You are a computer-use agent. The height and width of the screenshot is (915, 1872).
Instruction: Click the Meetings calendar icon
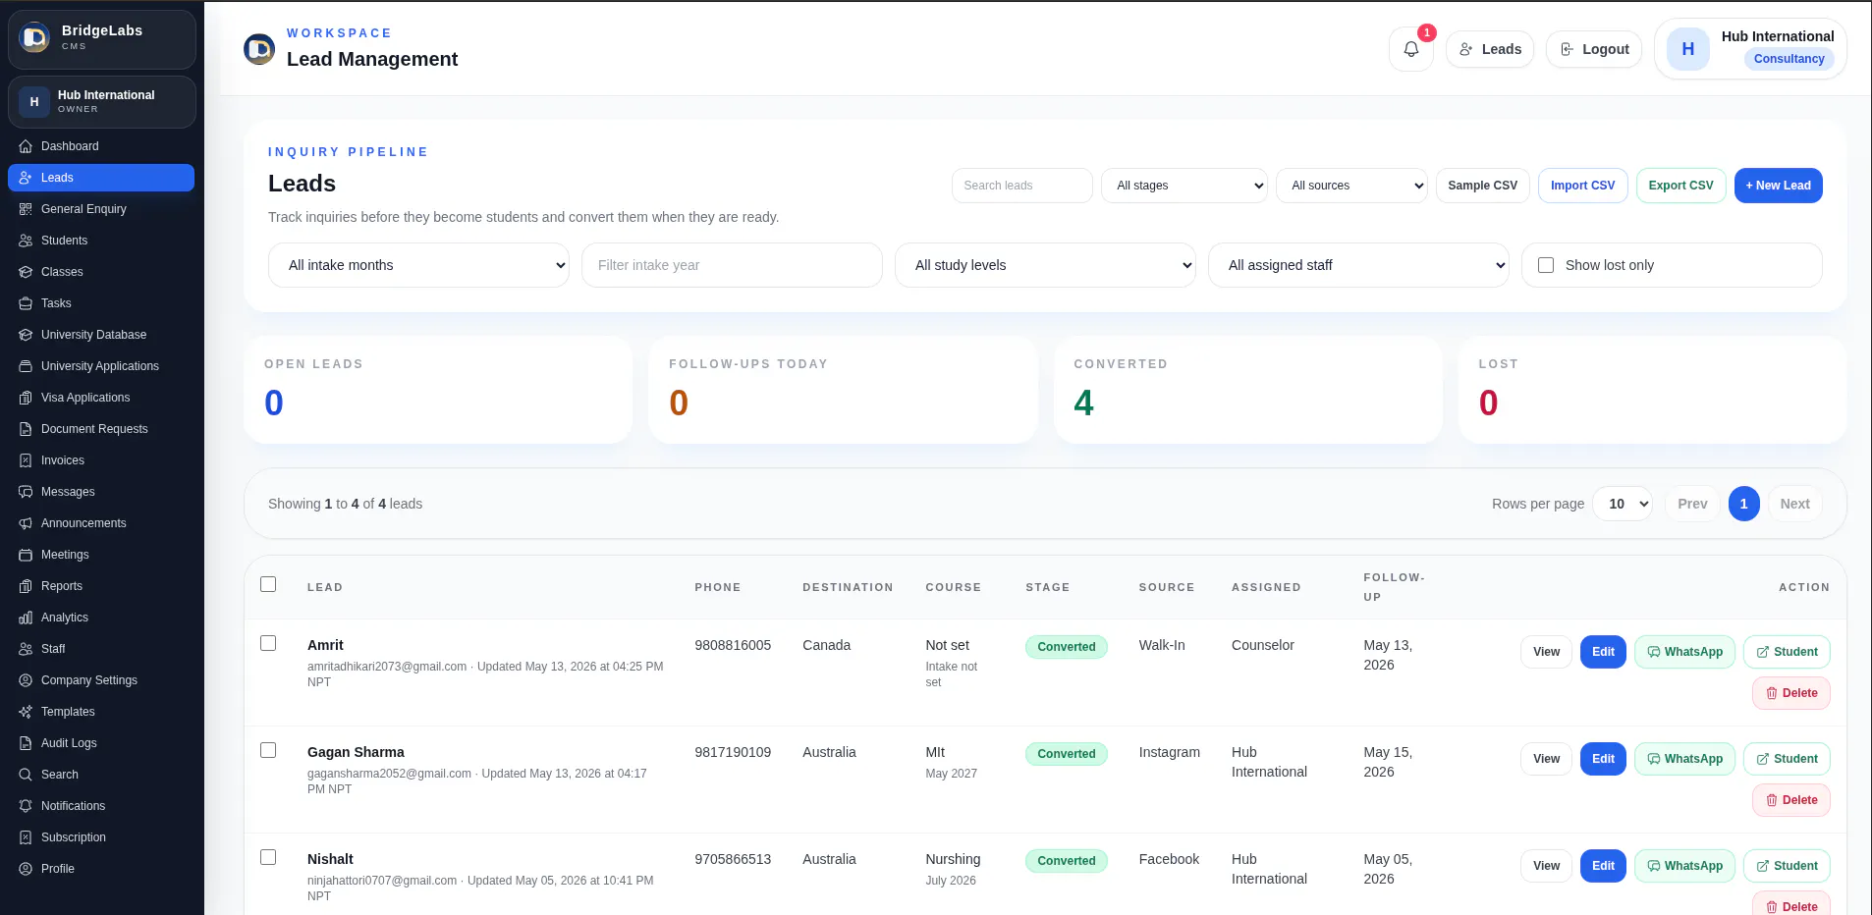pyautogui.click(x=26, y=555)
